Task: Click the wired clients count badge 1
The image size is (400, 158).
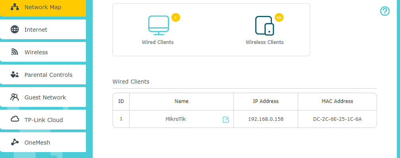Action: (x=176, y=17)
